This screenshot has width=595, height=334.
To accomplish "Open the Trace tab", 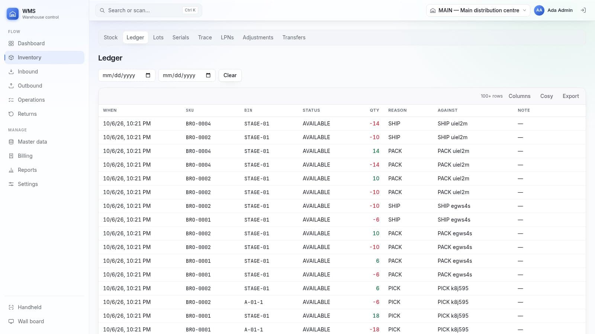I will pyautogui.click(x=205, y=37).
